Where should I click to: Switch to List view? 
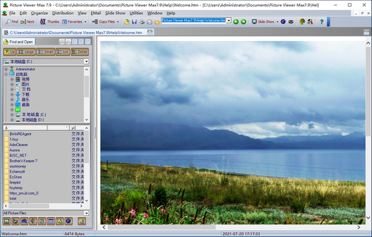click(x=63, y=51)
